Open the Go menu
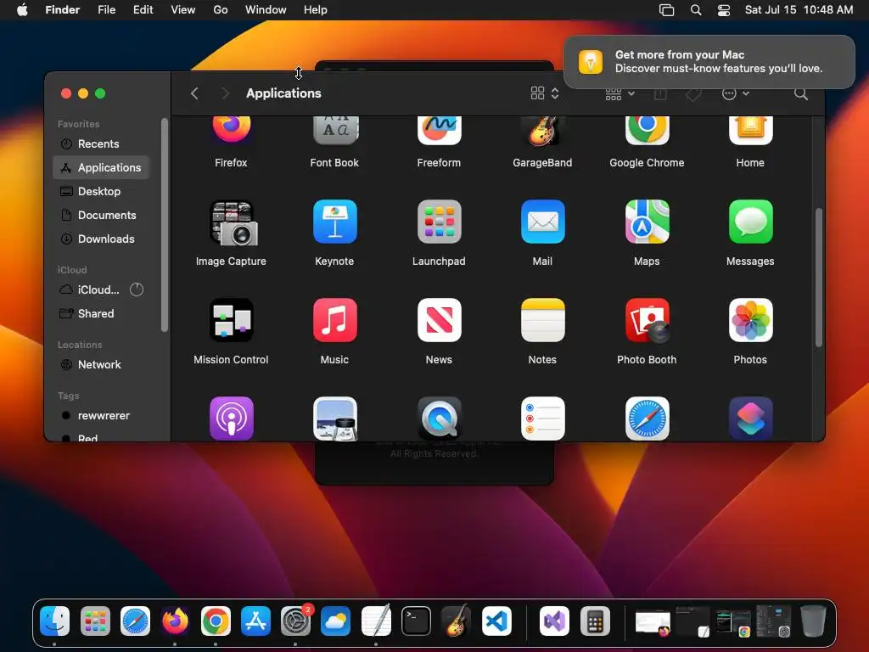This screenshot has height=652, width=869. (221, 10)
